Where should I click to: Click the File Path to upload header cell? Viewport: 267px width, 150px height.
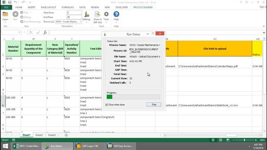pyautogui.click(x=215, y=49)
